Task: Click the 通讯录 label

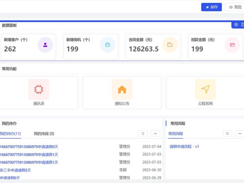Action: 39,103
